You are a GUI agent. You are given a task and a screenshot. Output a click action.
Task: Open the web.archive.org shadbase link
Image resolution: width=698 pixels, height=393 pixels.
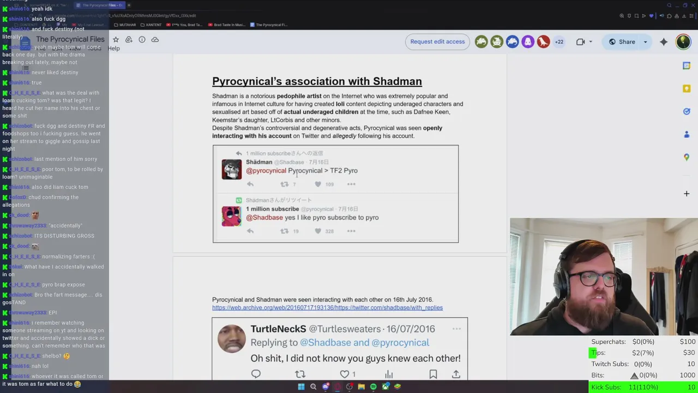[x=327, y=308]
